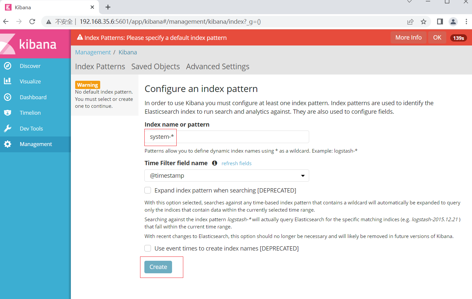Viewport: 472px width, 299px height.
Task: Click the browser address bar URL
Action: [x=170, y=22]
